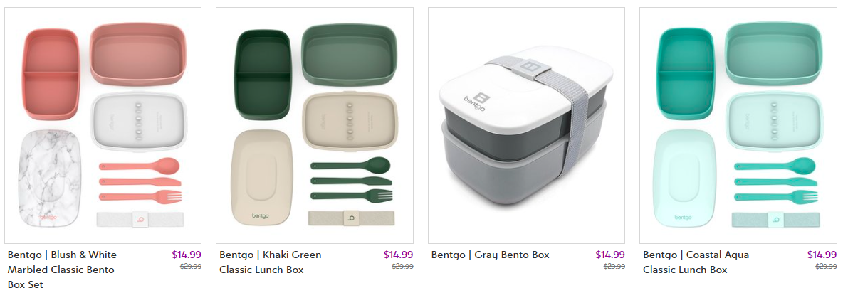
Task: Click the Bentgo Blush & White Marbled Classic Bento Box Set title
Action: tap(62, 270)
